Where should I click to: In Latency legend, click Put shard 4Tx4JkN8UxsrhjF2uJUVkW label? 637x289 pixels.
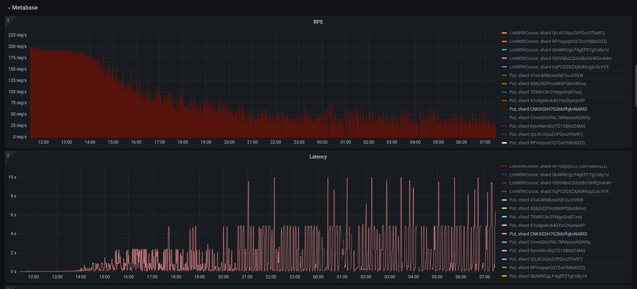[x=546, y=200]
